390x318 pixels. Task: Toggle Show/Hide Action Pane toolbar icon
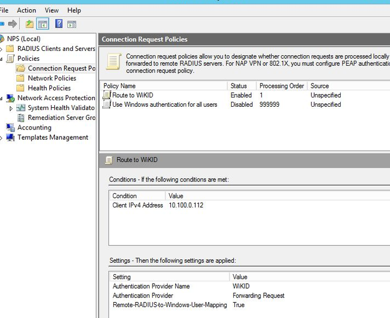point(72,24)
